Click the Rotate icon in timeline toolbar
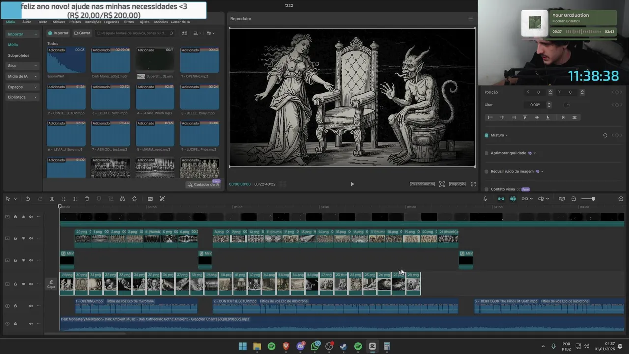Image resolution: width=629 pixels, height=354 pixels. (134, 199)
